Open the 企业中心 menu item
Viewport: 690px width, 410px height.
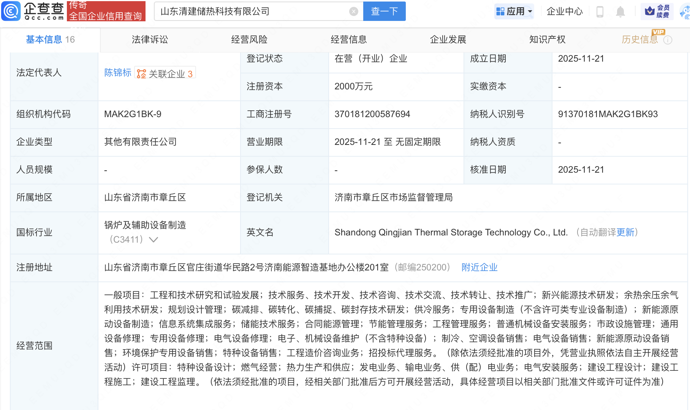click(x=565, y=11)
